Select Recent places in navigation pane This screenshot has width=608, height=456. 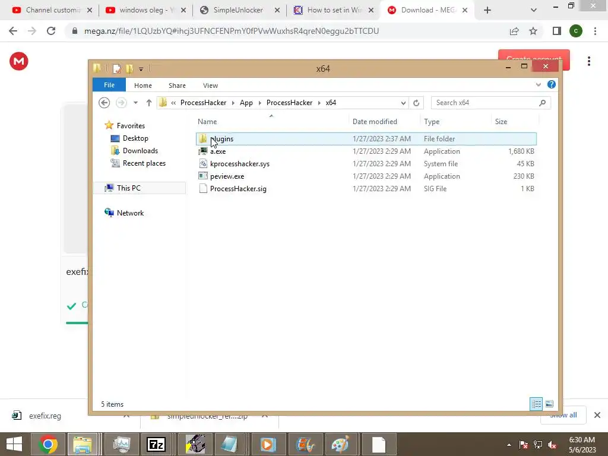coord(144,163)
